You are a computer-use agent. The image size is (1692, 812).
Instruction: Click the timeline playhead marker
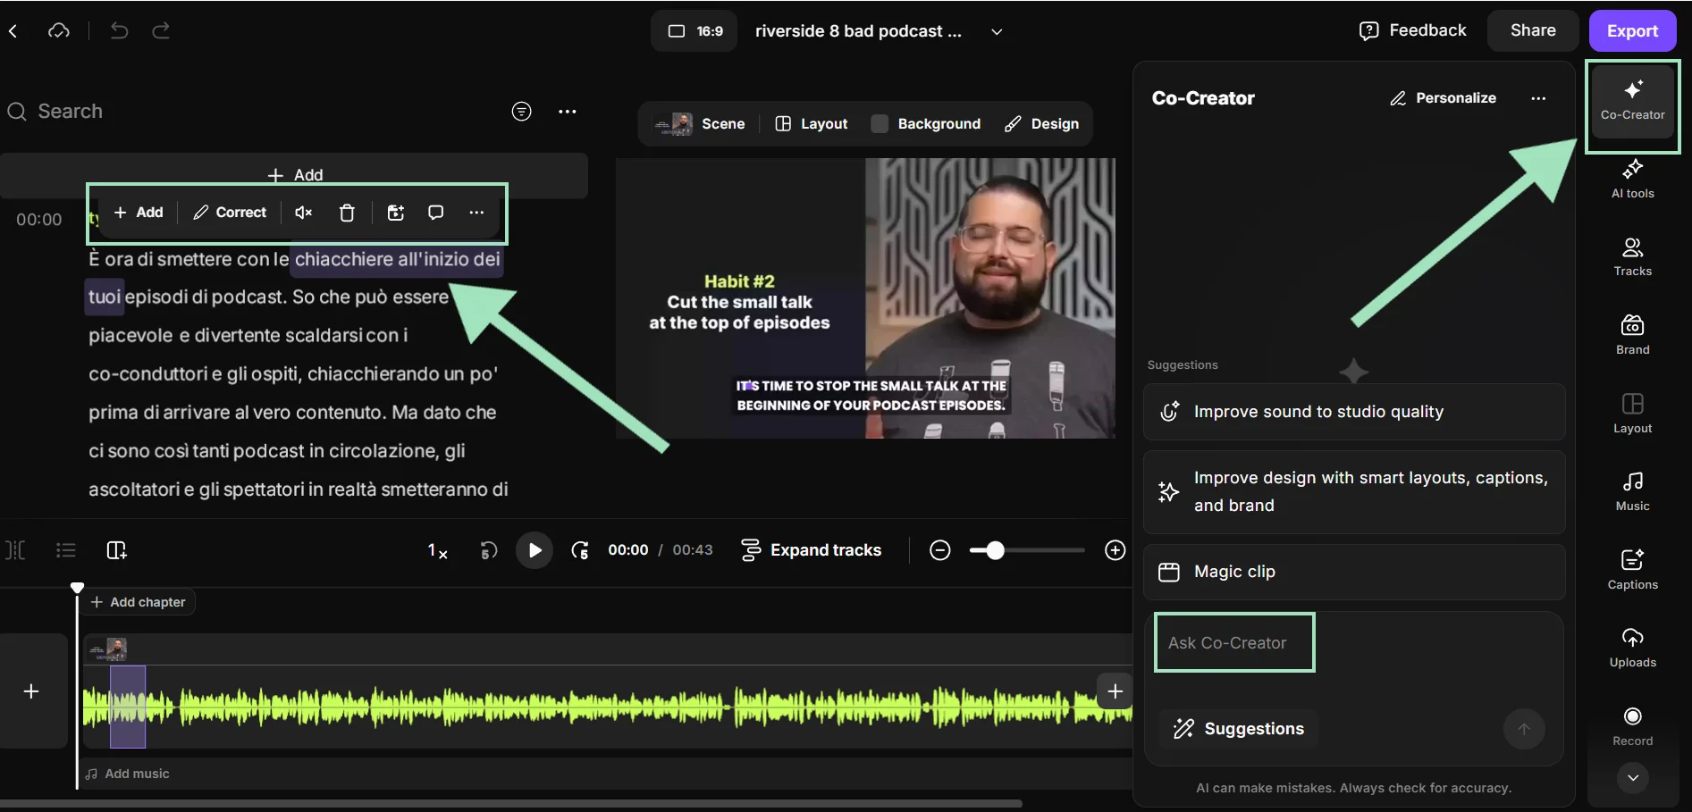77,588
